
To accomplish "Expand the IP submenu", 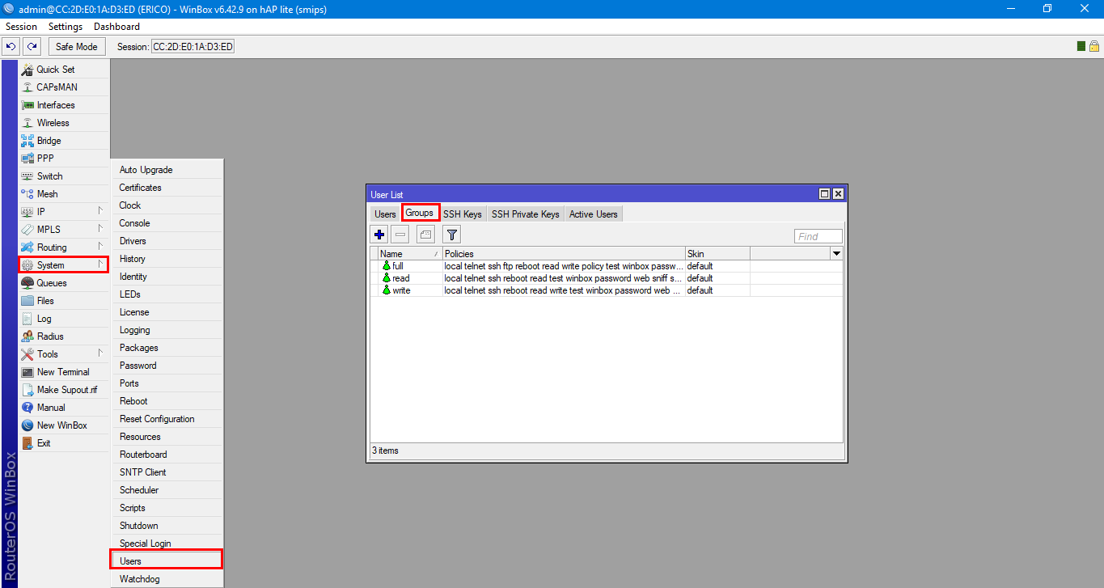I will pos(64,212).
